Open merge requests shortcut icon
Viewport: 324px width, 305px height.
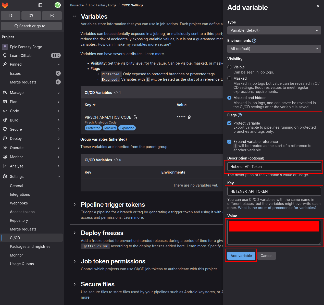(31, 16)
